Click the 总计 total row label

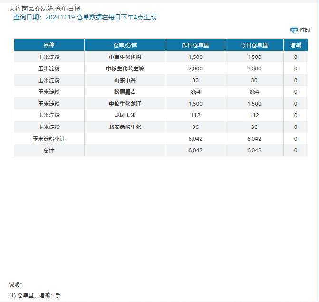(x=49, y=150)
